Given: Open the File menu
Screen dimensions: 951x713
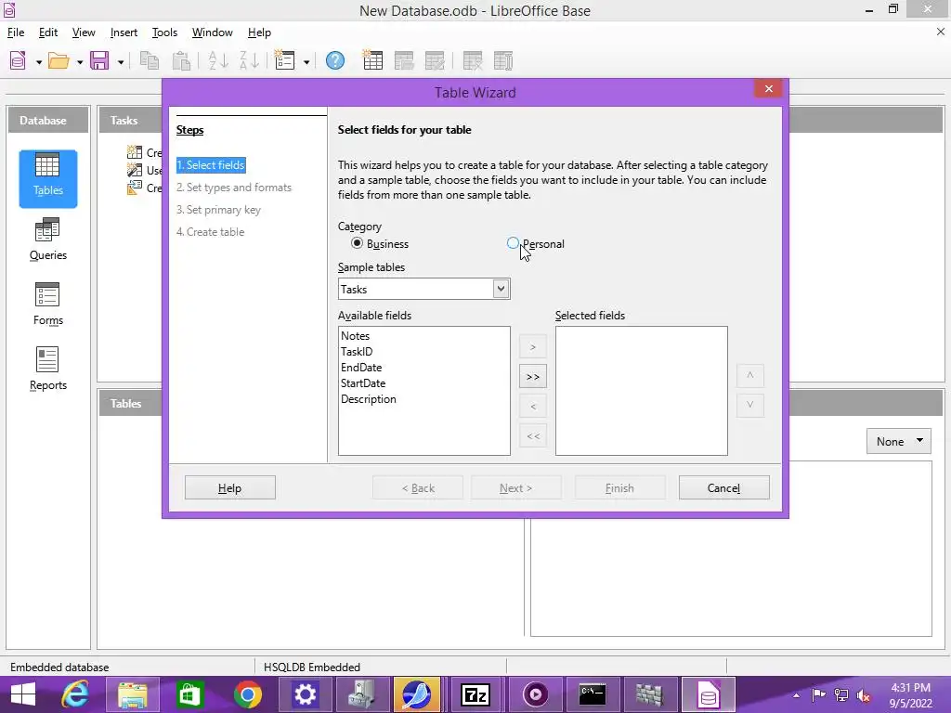Looking at the screenshot, I should [x=16, y=32].
